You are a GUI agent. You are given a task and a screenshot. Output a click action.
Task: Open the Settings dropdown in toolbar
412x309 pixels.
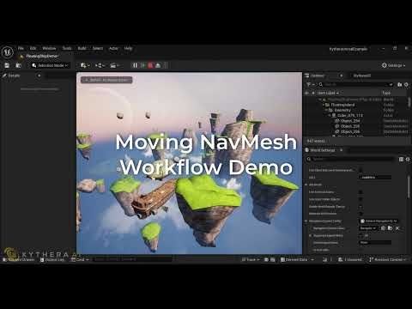coord(394,65)
